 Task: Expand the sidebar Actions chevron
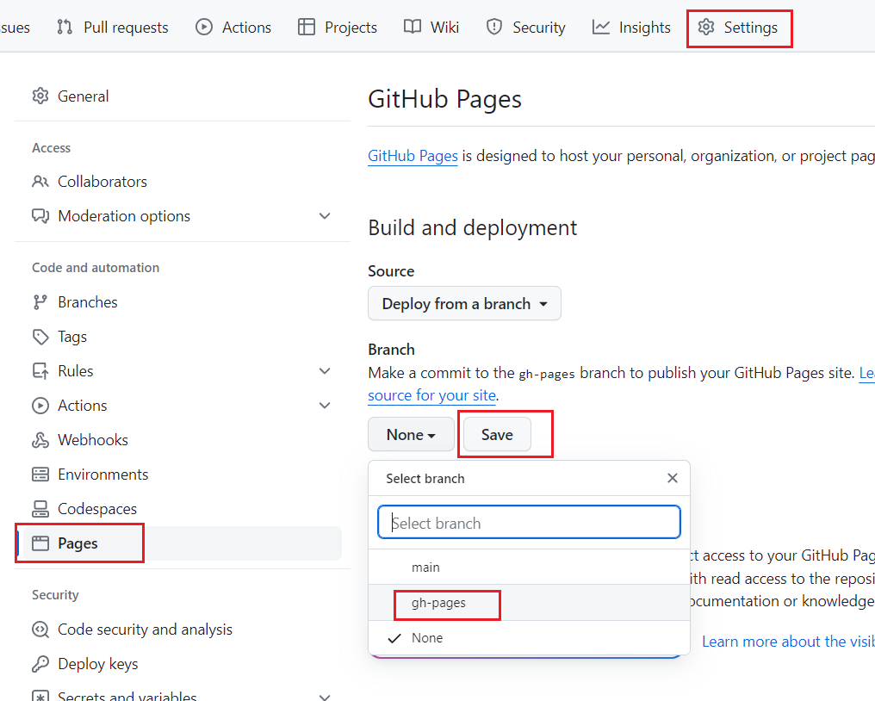click(x=325, y=406)
